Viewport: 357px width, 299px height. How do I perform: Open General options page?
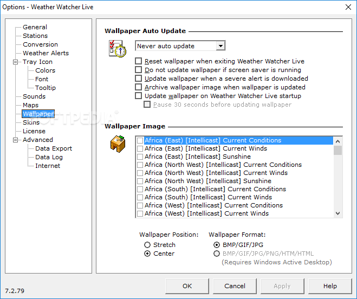[35, 27]
